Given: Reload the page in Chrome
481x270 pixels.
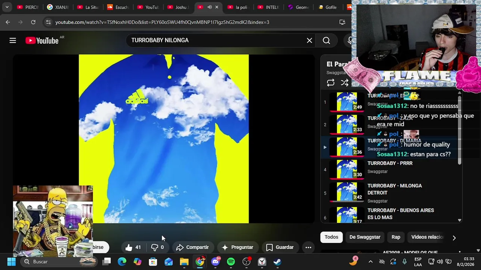Looking at the screenshot, I should click(33, 22).
